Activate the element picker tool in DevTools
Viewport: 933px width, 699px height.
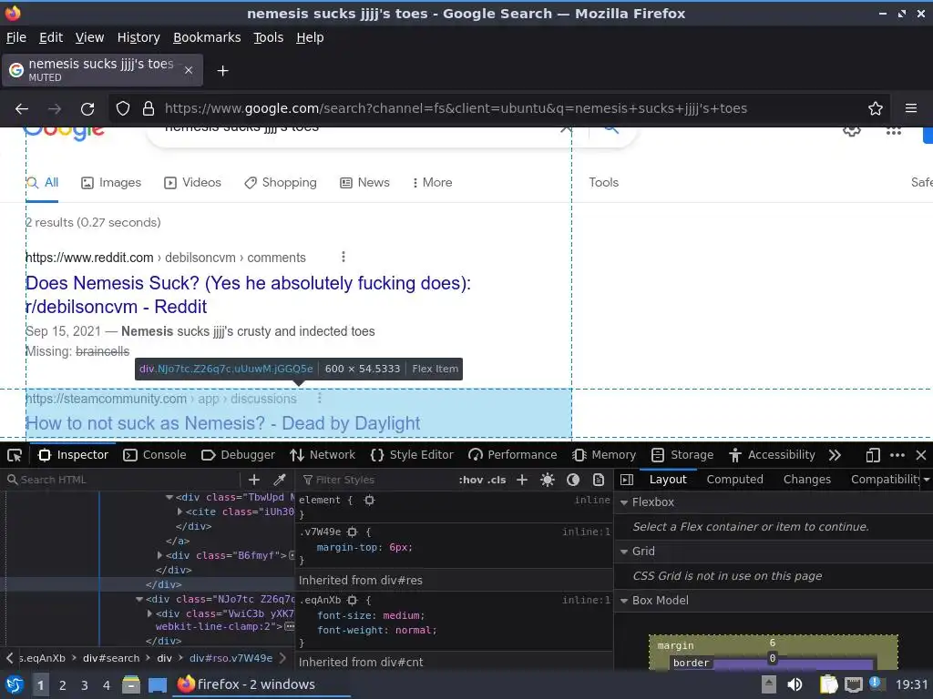[x=15, y=455]
